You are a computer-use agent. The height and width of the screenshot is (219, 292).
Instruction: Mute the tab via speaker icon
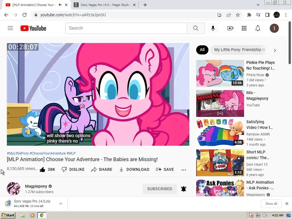click(60, 5)
